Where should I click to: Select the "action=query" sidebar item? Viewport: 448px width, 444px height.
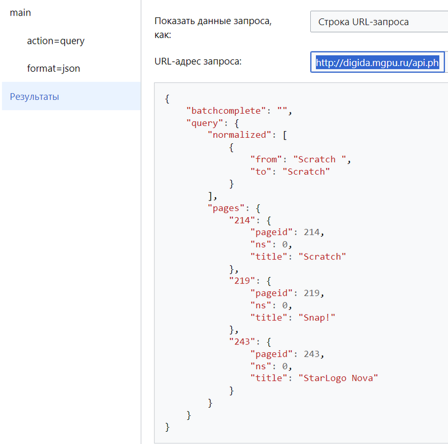[x=55, y=41]
